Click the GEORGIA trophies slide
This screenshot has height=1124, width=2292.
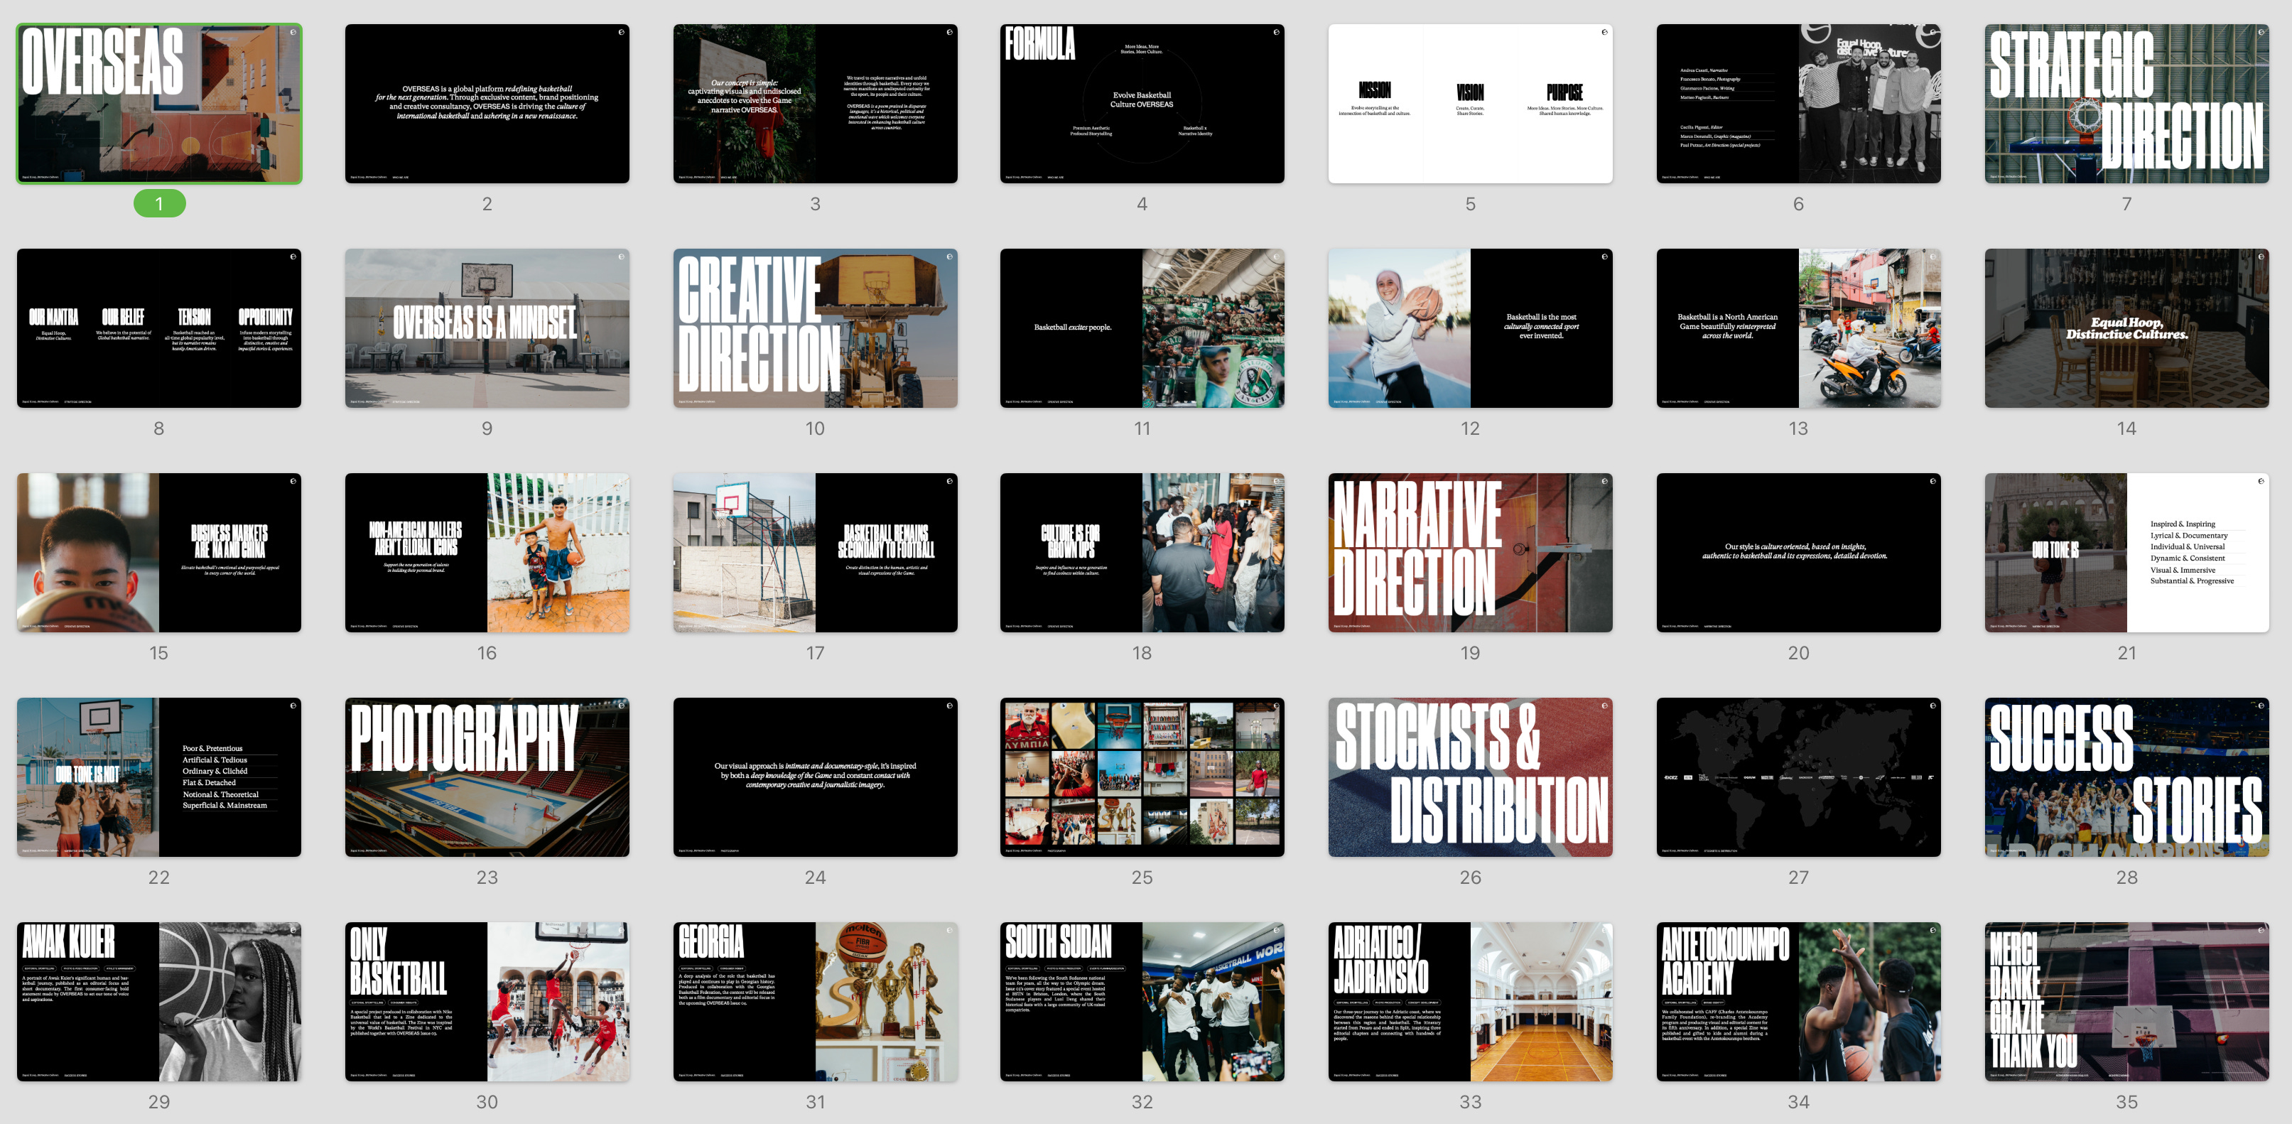coord(815,1001)
